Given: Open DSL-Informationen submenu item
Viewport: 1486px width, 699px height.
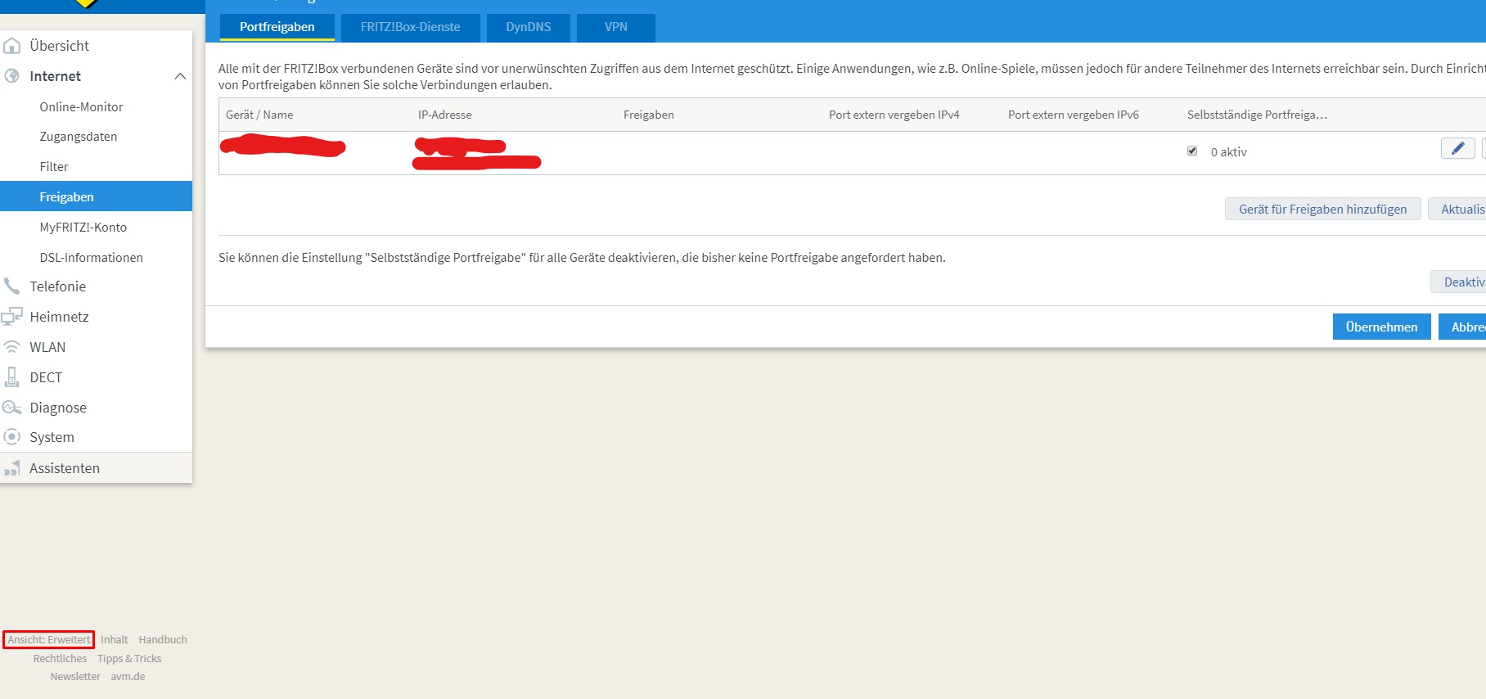Looking at the screenshot, I should coord(91,257).
